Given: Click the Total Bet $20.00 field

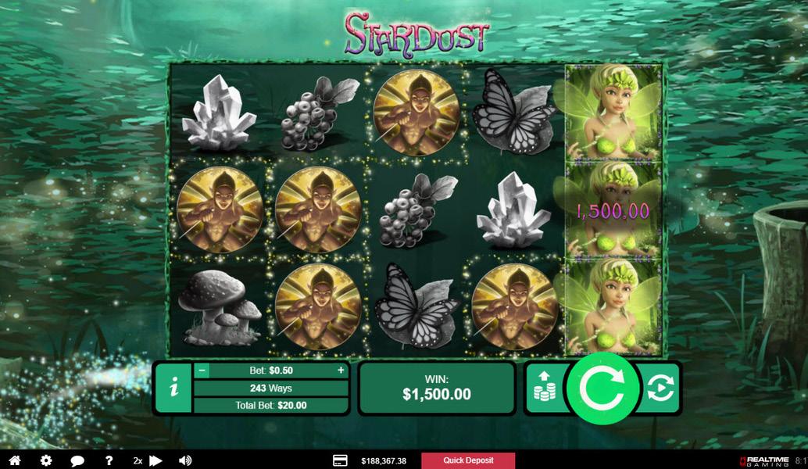Looking at the screenshot, I should click(x=271, y=405).
